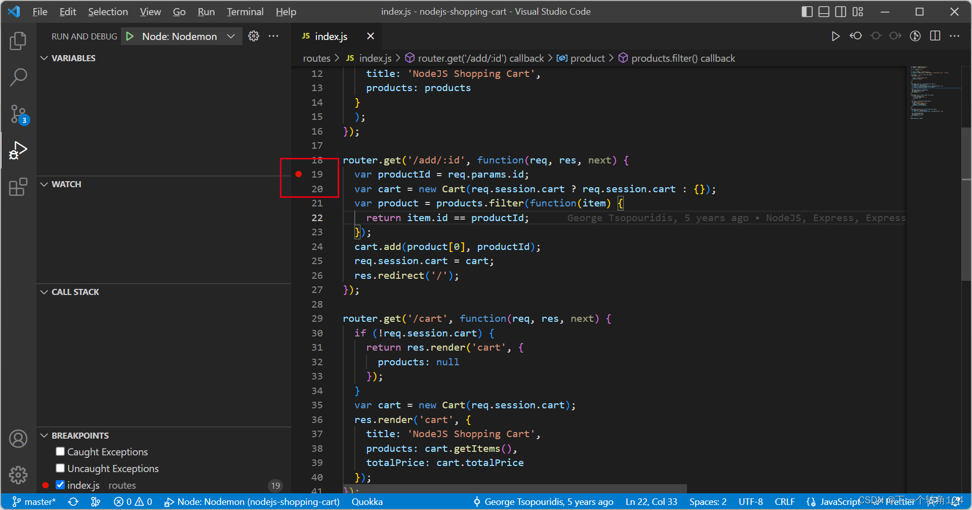Click the index.js breadcrumb

point(369,58)
